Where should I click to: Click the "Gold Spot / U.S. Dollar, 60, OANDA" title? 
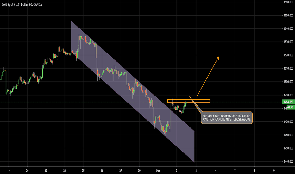[x=22, y=4]
